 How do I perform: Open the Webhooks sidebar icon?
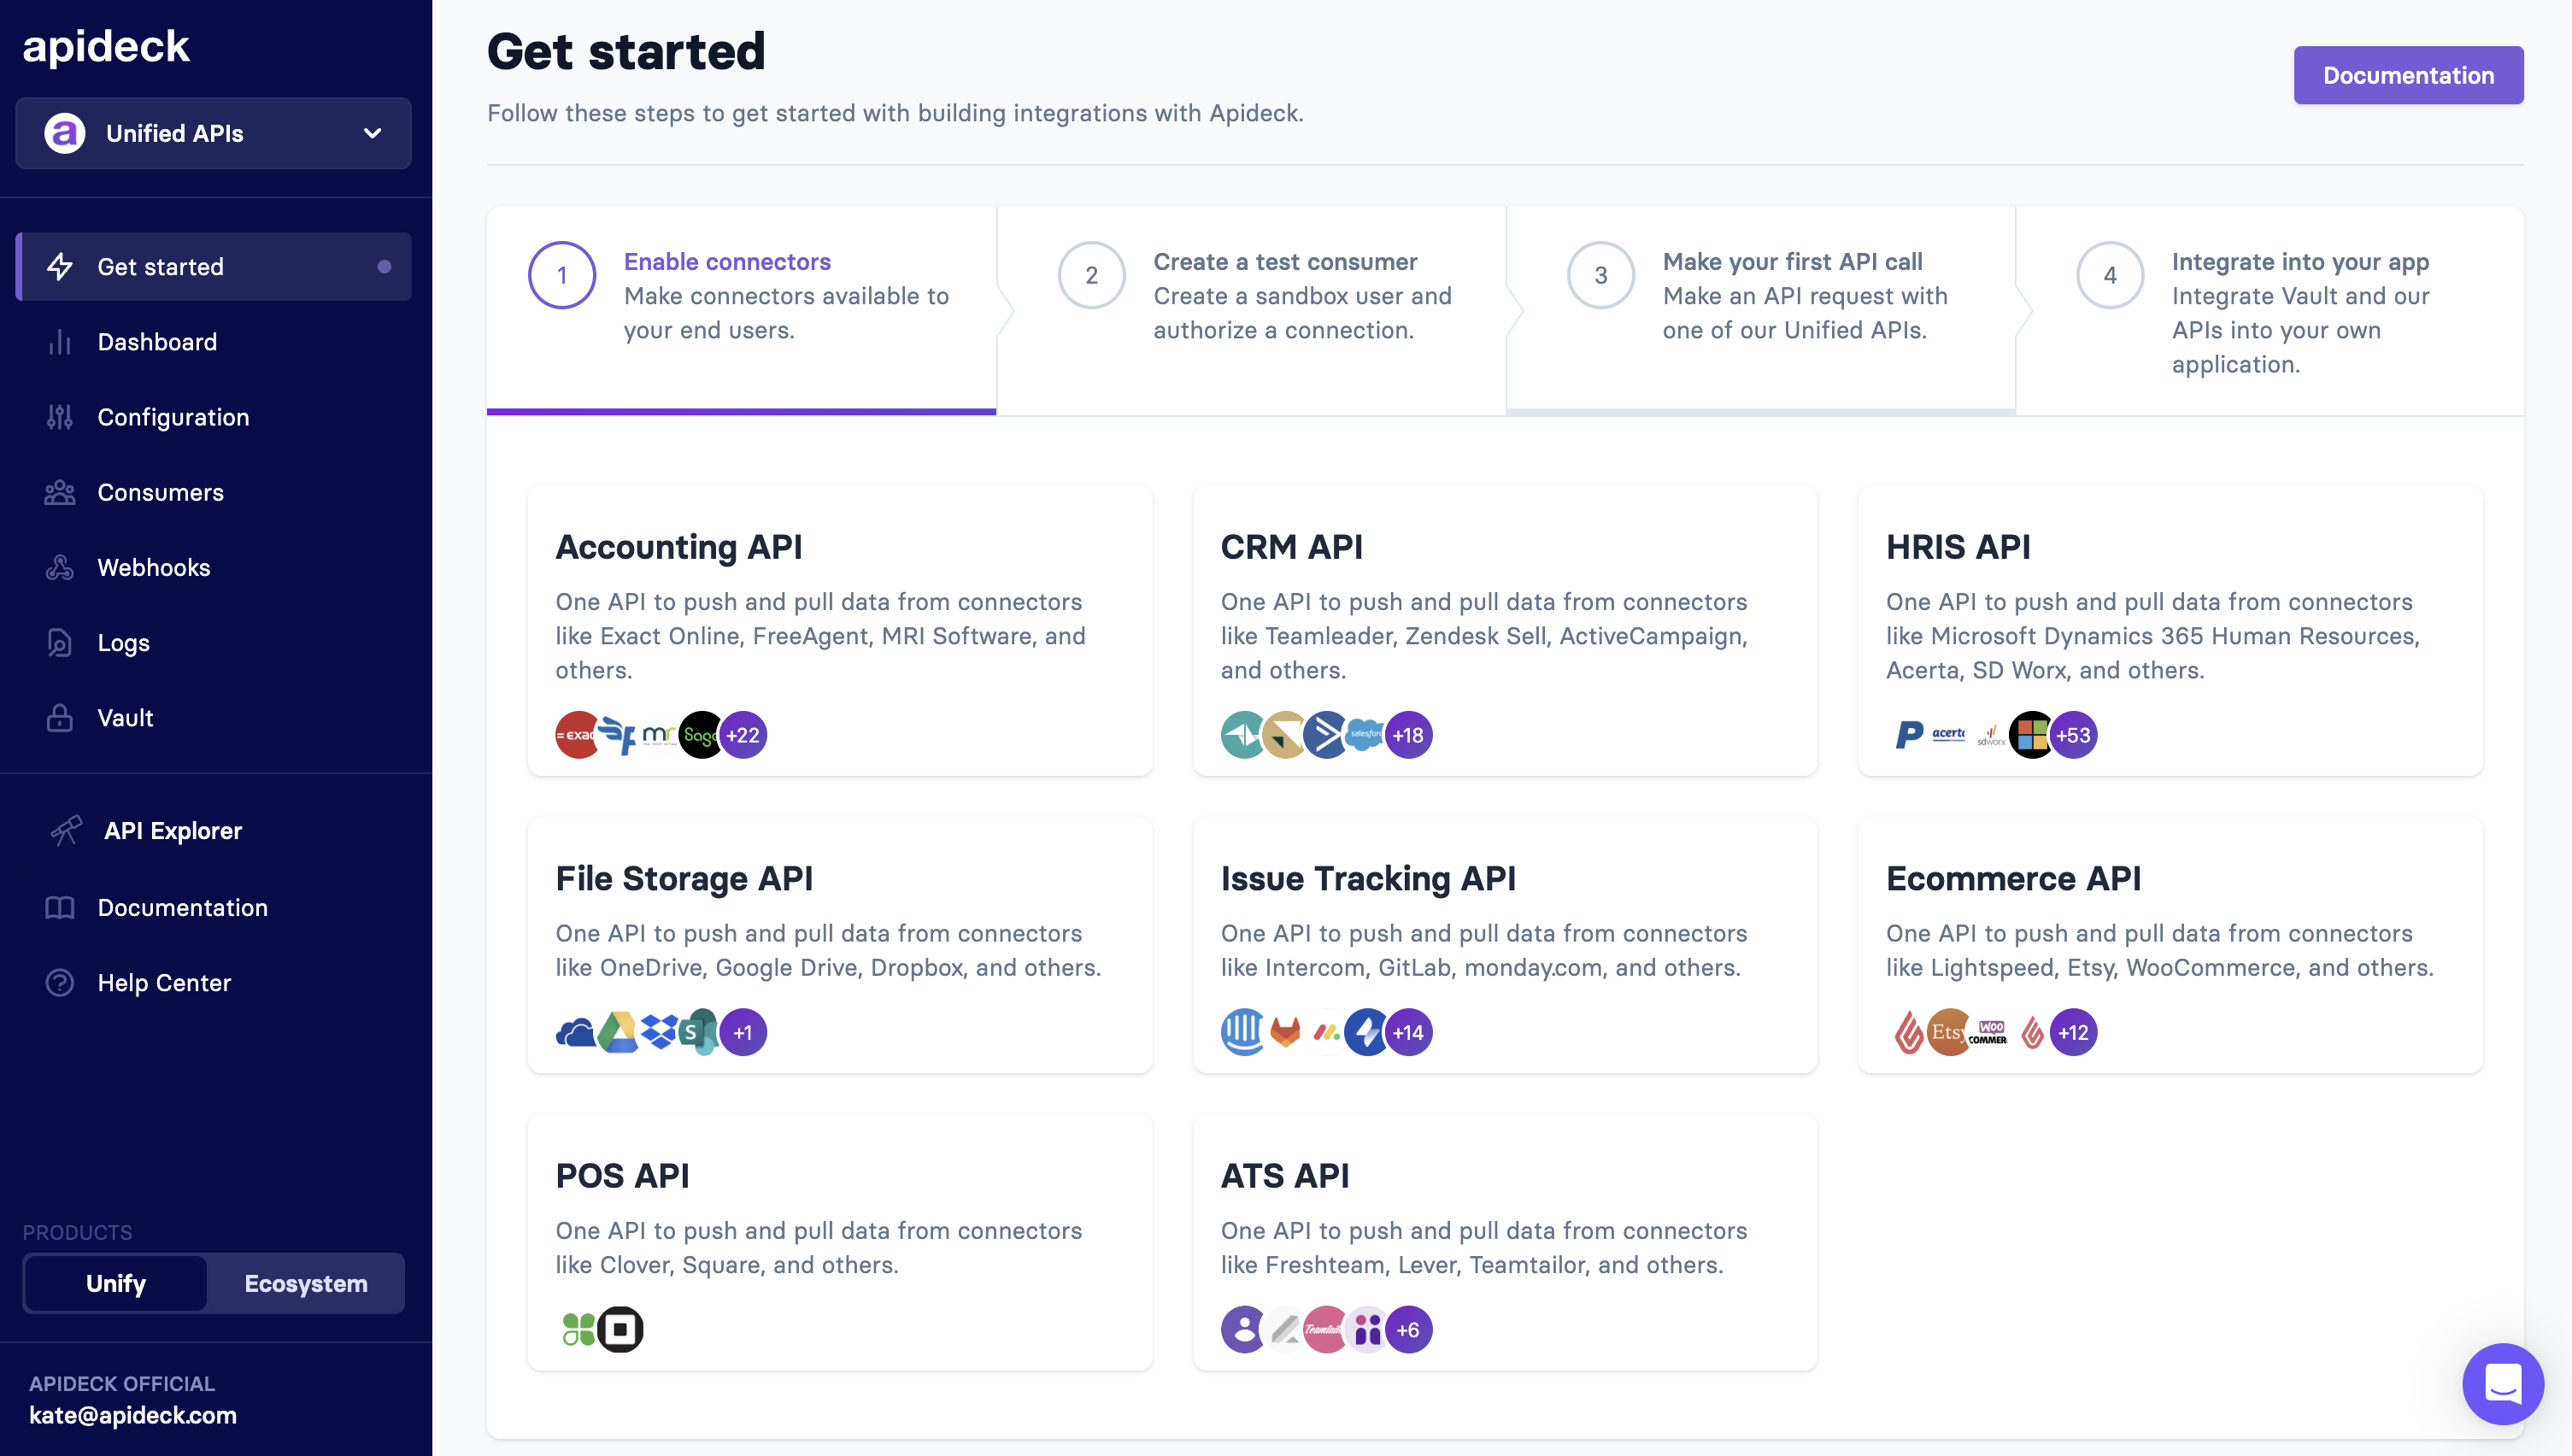click(x=60, y=568)
